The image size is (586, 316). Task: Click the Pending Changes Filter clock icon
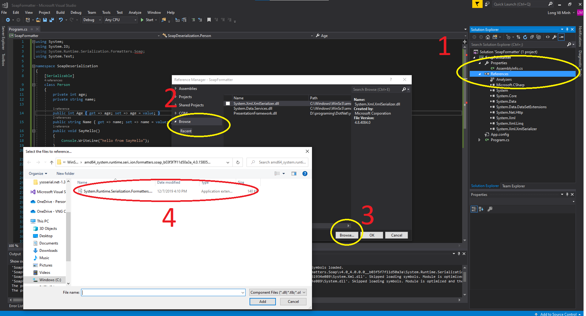(x=508, y=37)
